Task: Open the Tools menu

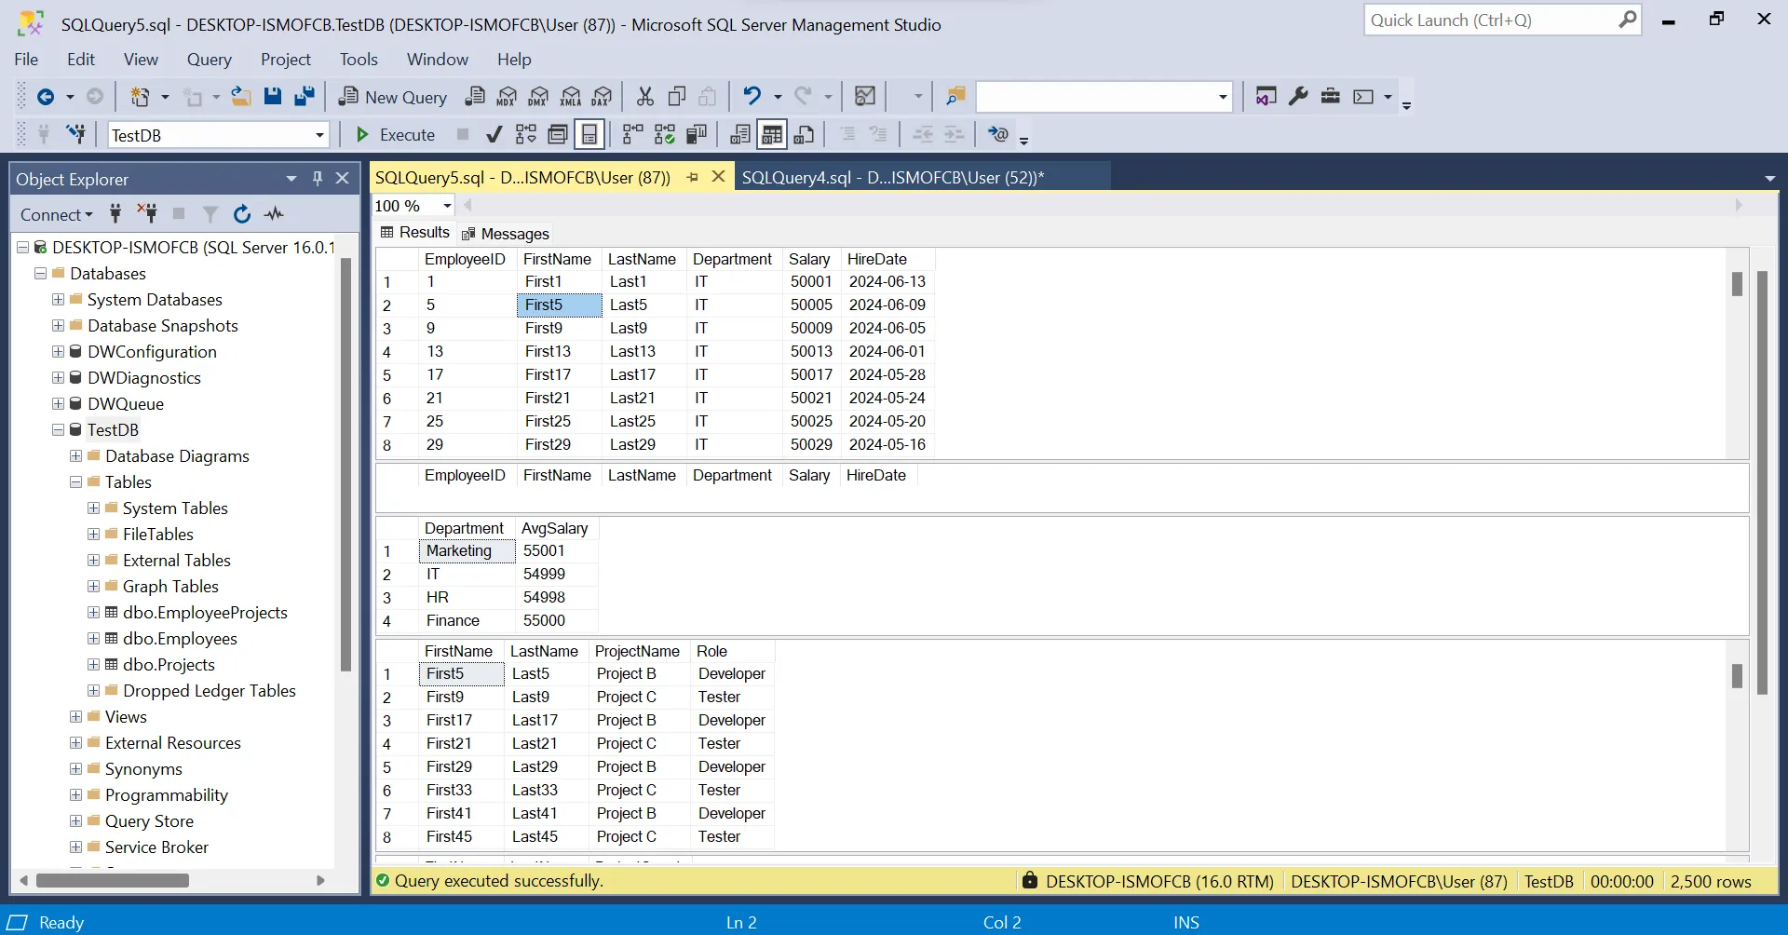Action: coord(359,60)
